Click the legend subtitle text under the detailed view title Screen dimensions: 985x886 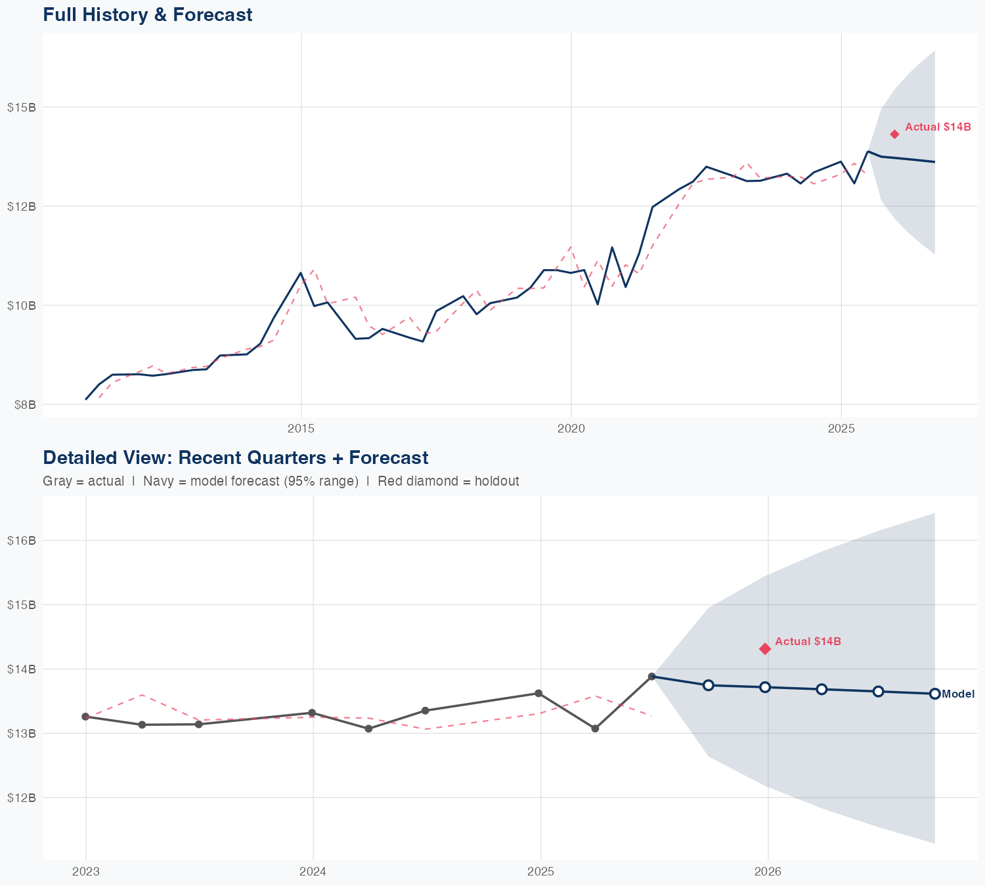pos(280,481)
